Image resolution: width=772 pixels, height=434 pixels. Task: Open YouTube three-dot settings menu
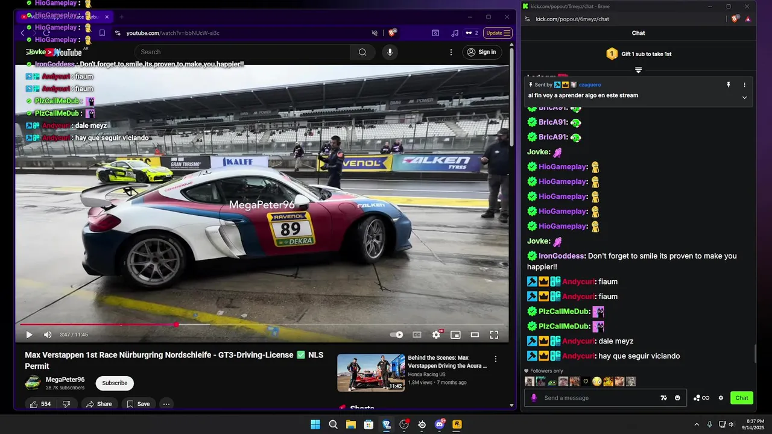click(451, 52)
